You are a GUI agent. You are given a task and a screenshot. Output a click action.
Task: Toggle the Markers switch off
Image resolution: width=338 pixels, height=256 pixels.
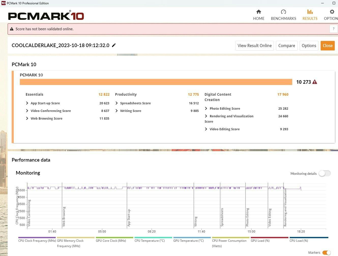[326, 253]
